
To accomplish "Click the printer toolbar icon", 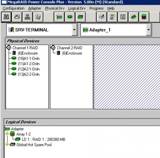I will (x=17, y=17).
